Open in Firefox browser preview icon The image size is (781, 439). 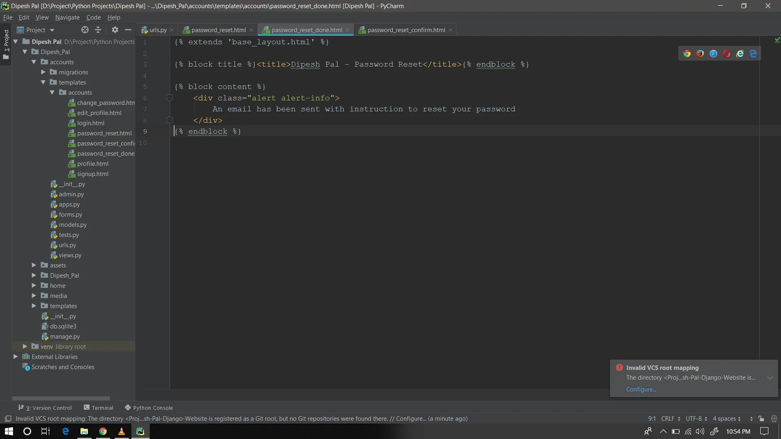coord(700,54)
